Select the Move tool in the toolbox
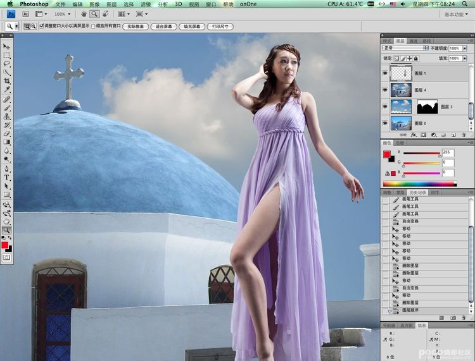This screenshot has height=361, width=475. 6,47
